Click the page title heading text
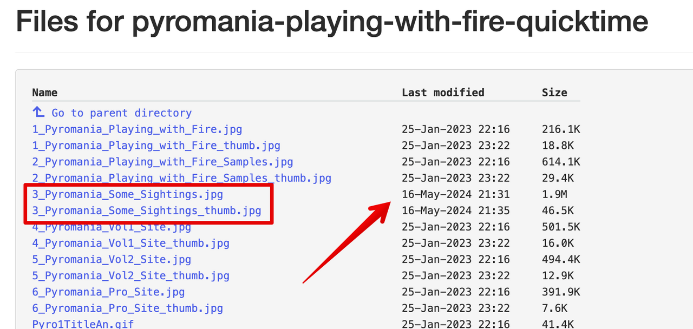This screenshot has height=329, width=693. point(331,22)
